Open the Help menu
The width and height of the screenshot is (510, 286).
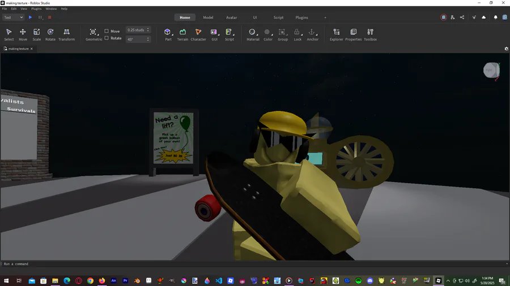coord(64,8)
